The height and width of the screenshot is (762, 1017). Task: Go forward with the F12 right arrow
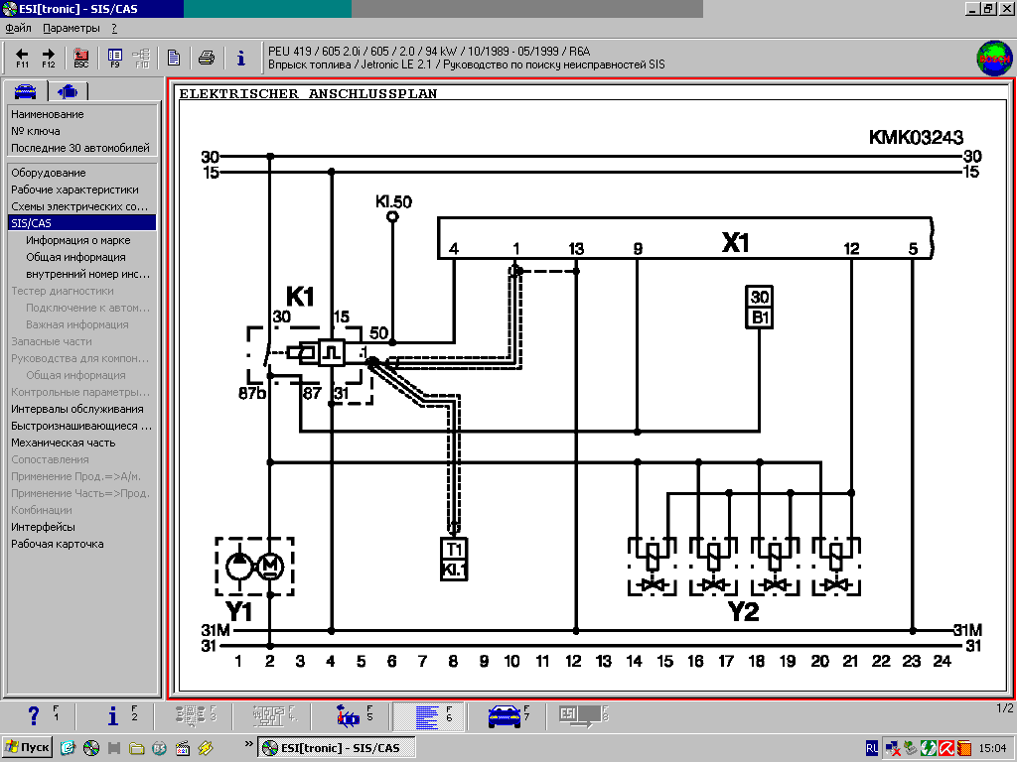49,57
